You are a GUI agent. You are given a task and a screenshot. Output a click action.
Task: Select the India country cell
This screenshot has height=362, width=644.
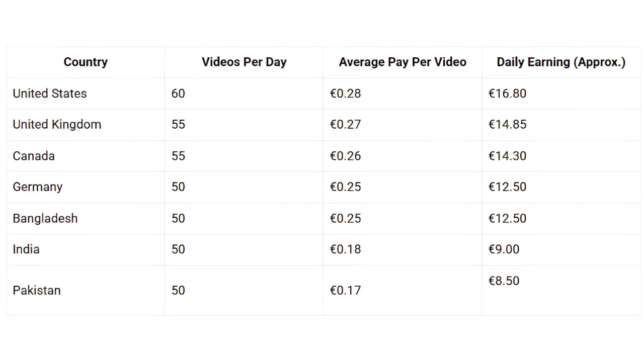[x=26, y=249]
